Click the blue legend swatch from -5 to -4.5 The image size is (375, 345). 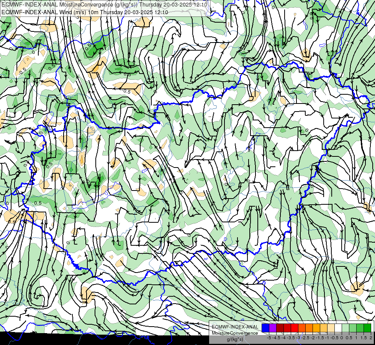pos(265,328)
